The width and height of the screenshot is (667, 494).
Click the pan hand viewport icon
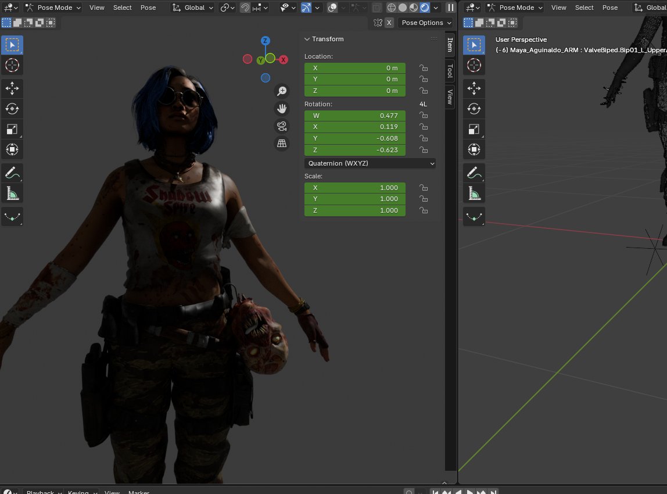point(282,109)
